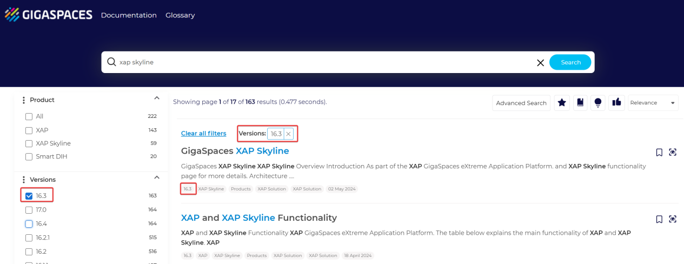Click XAP Skyline tag on 18 April 2024 result
The height and width of the screenshot is (264, 684).
227,255
